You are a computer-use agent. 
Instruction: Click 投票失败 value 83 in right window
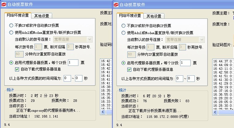(187, 101)
